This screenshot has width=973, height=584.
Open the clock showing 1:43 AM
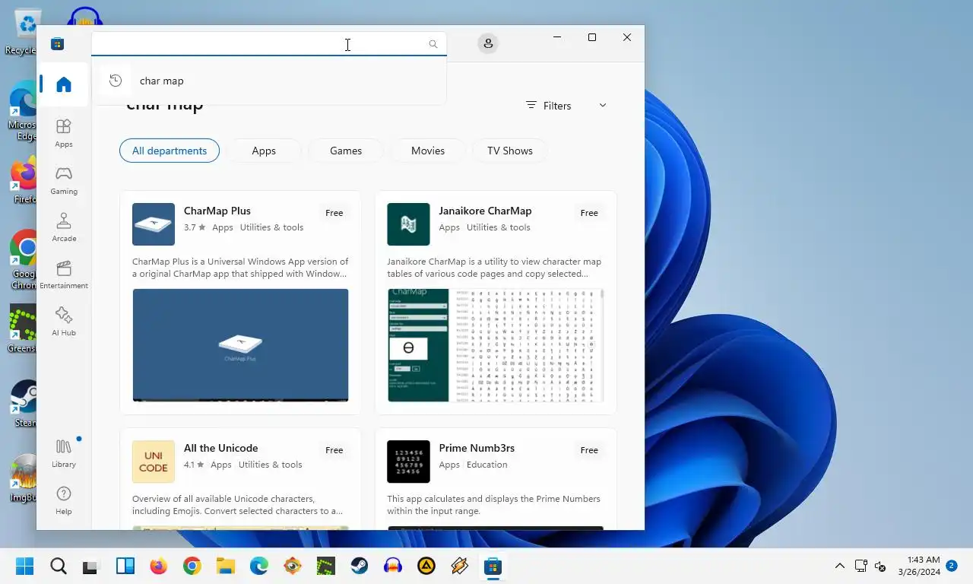pyautogui.click(x=919, y=566)
